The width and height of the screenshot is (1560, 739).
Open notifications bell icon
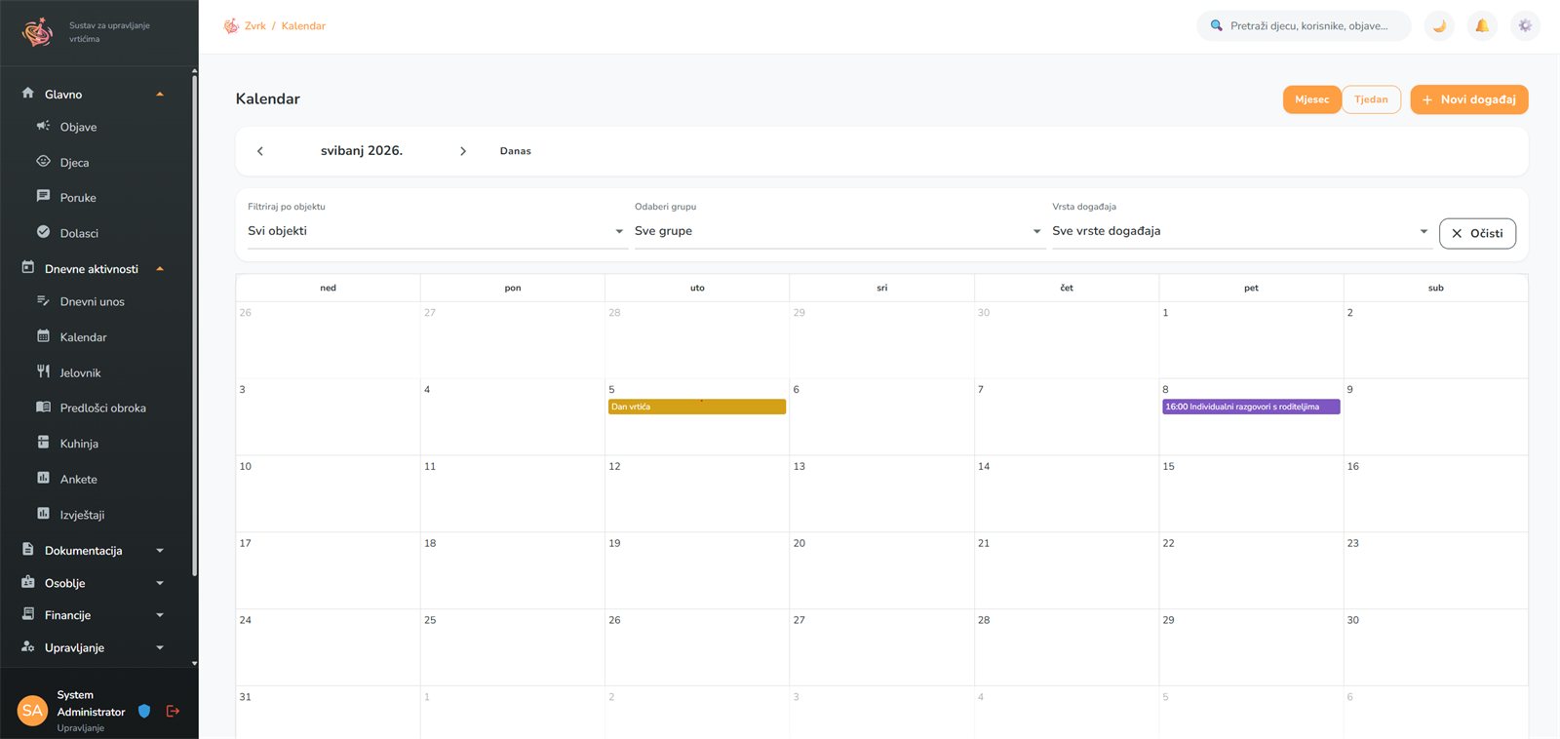tap(1482, 26)
